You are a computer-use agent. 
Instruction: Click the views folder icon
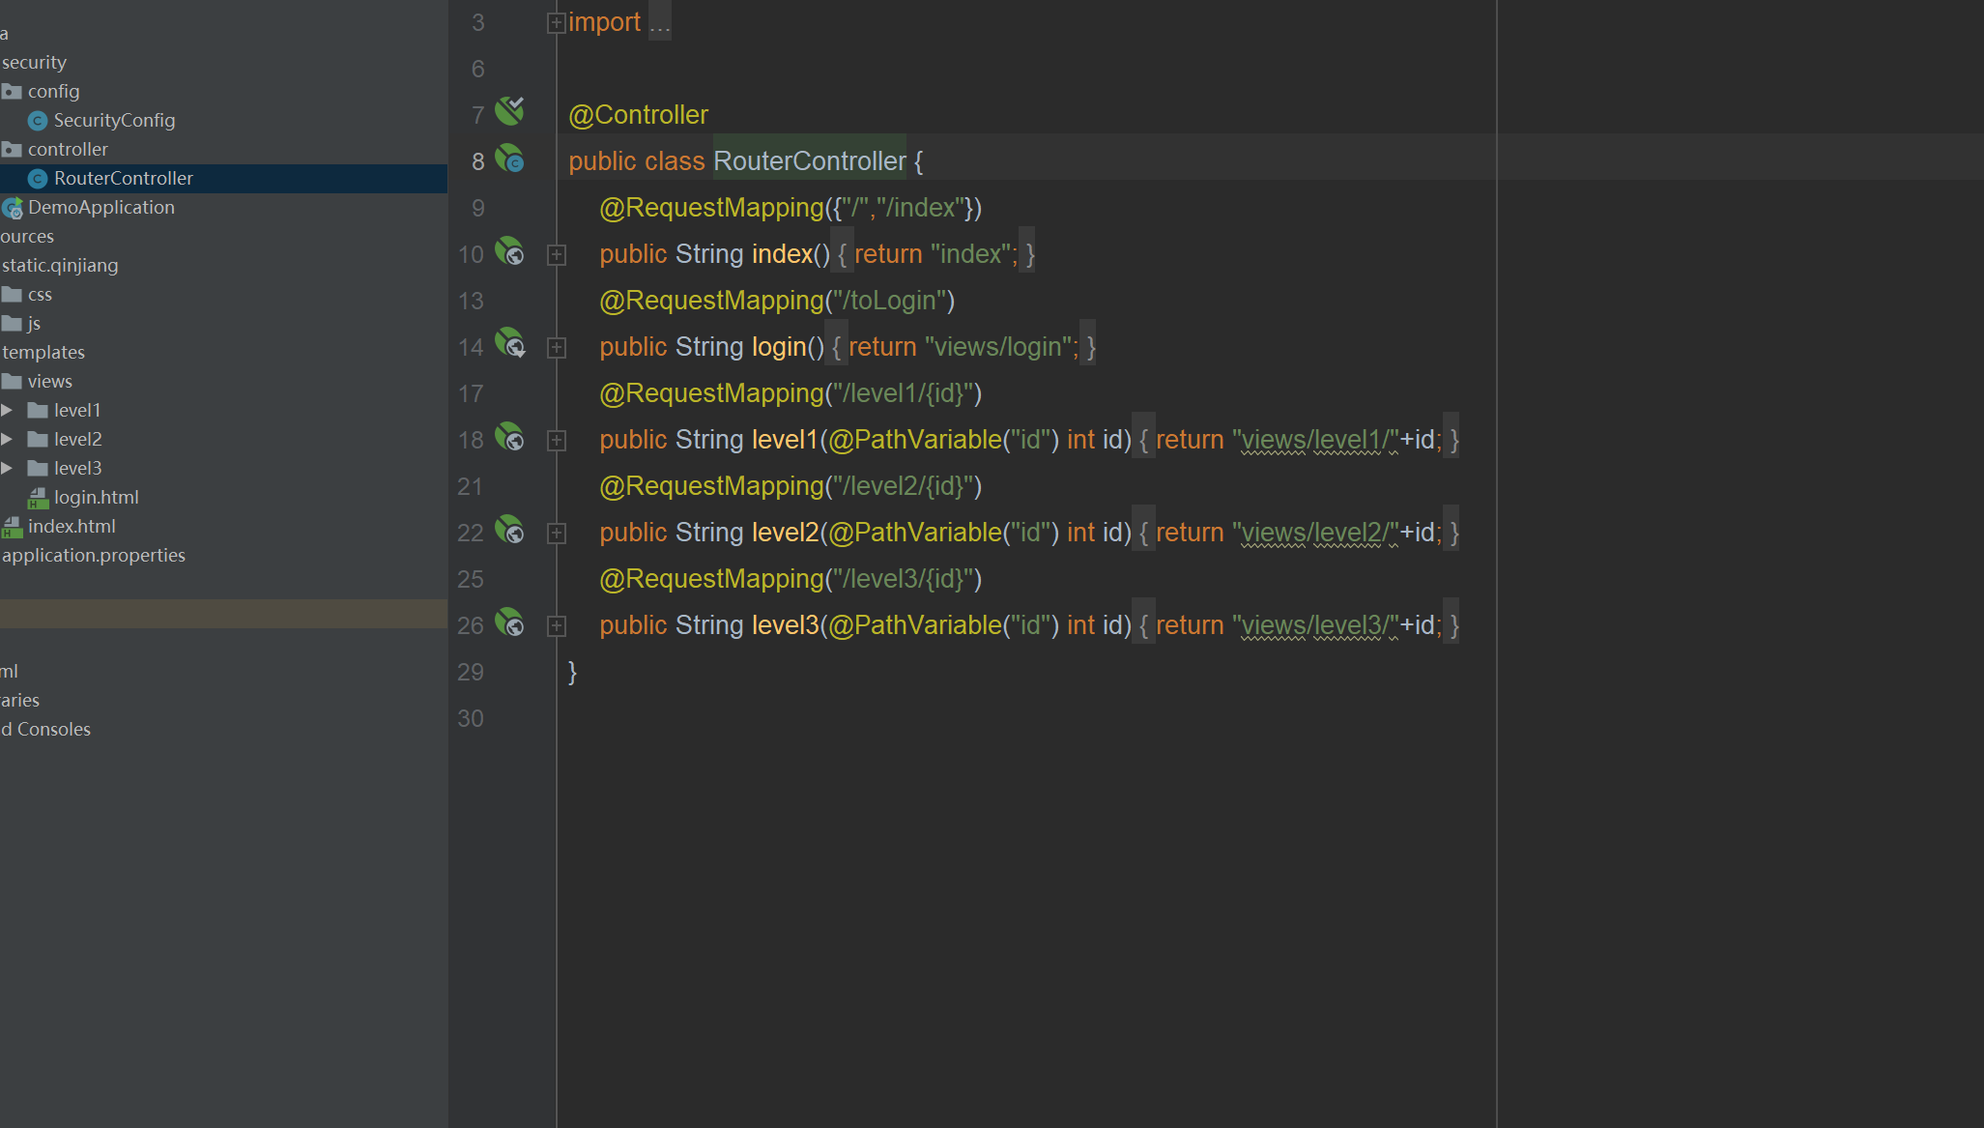pos(12,382)
